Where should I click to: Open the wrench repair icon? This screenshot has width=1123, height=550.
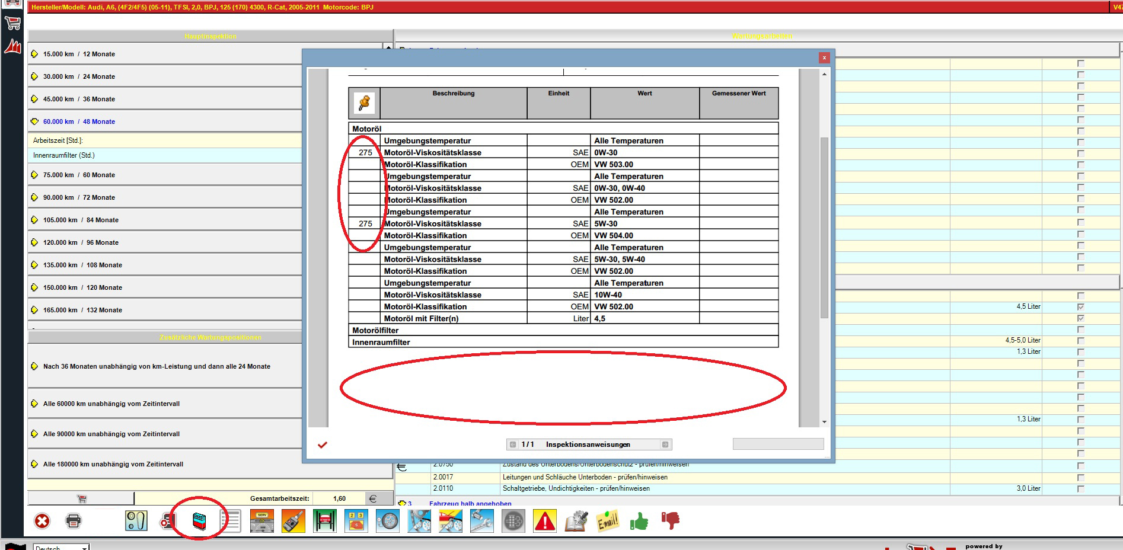click(482, 521)
